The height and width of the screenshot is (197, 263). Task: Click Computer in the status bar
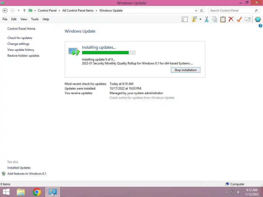pyautogui.click(x=235, y=184)
